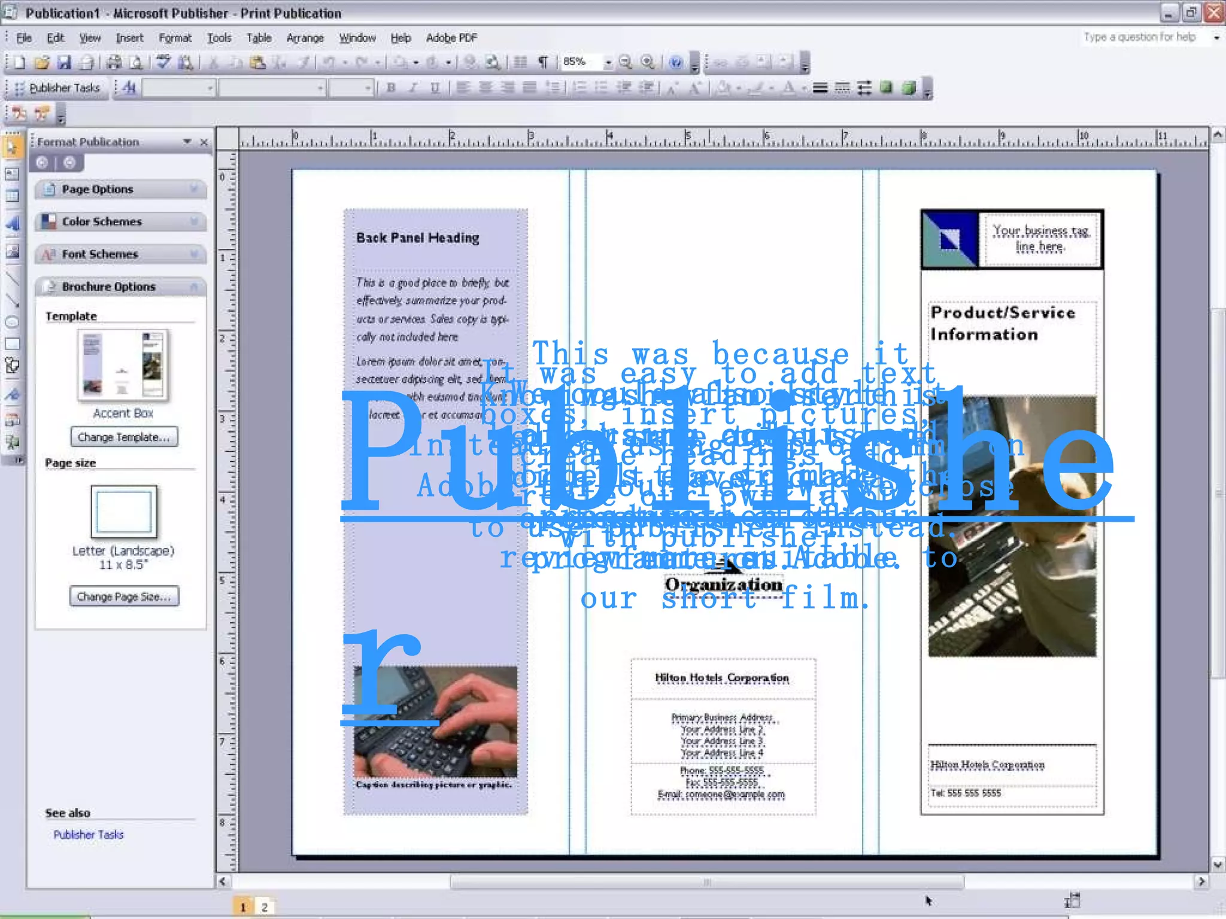This screenshot has width=1226, height=919.
Task: Open the 85% zoom dropdown
Action: point(608,62)
